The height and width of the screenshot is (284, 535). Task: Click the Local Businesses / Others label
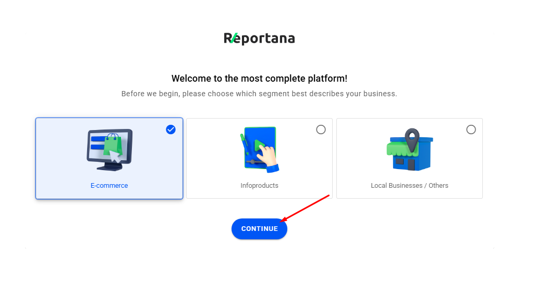[409, 186]
